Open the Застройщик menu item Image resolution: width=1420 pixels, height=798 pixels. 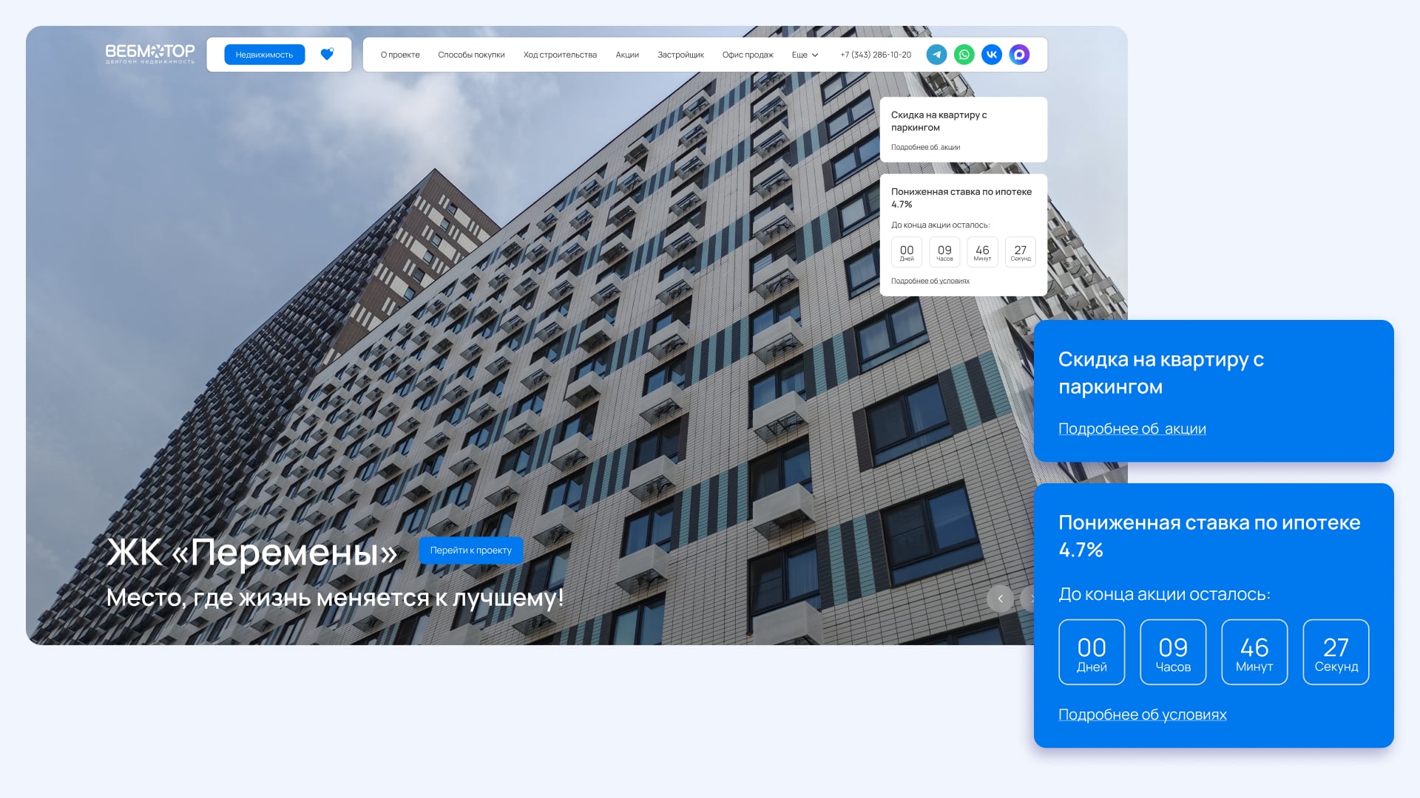pyautogui.click(x=680, y=55)
